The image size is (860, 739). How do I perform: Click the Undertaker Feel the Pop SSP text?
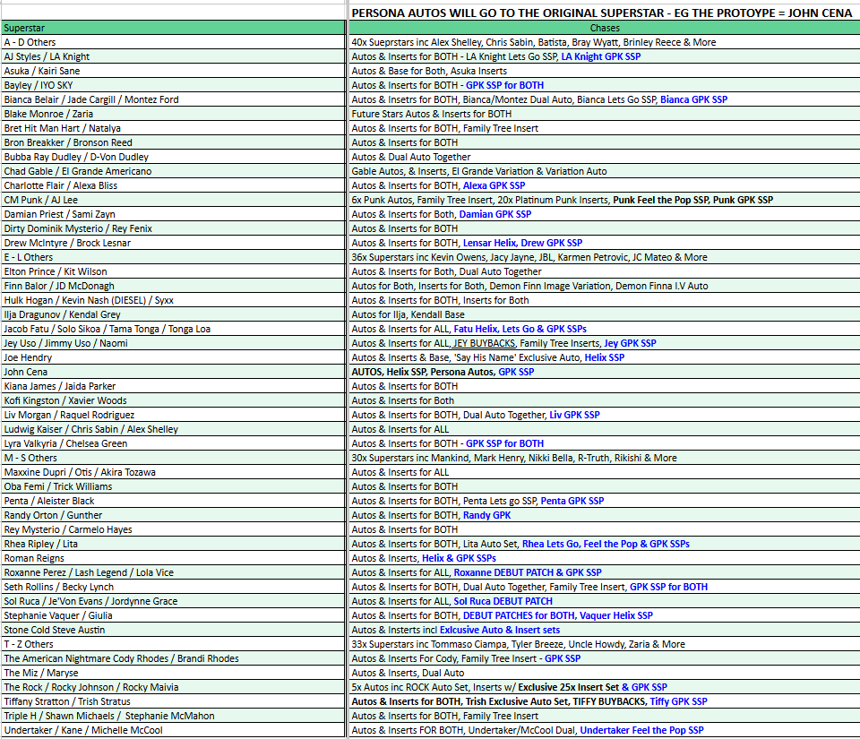(x=641, y=730)
